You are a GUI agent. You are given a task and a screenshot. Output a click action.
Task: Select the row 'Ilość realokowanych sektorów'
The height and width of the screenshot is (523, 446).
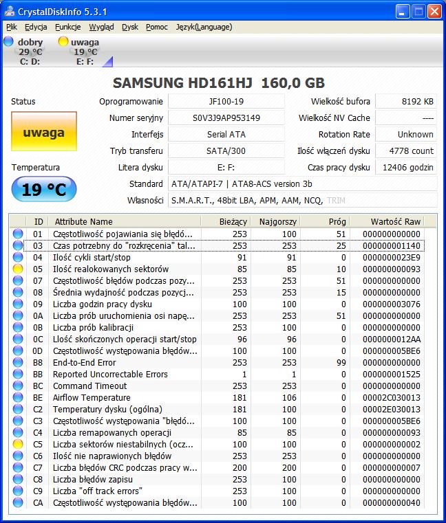[217, 269]
